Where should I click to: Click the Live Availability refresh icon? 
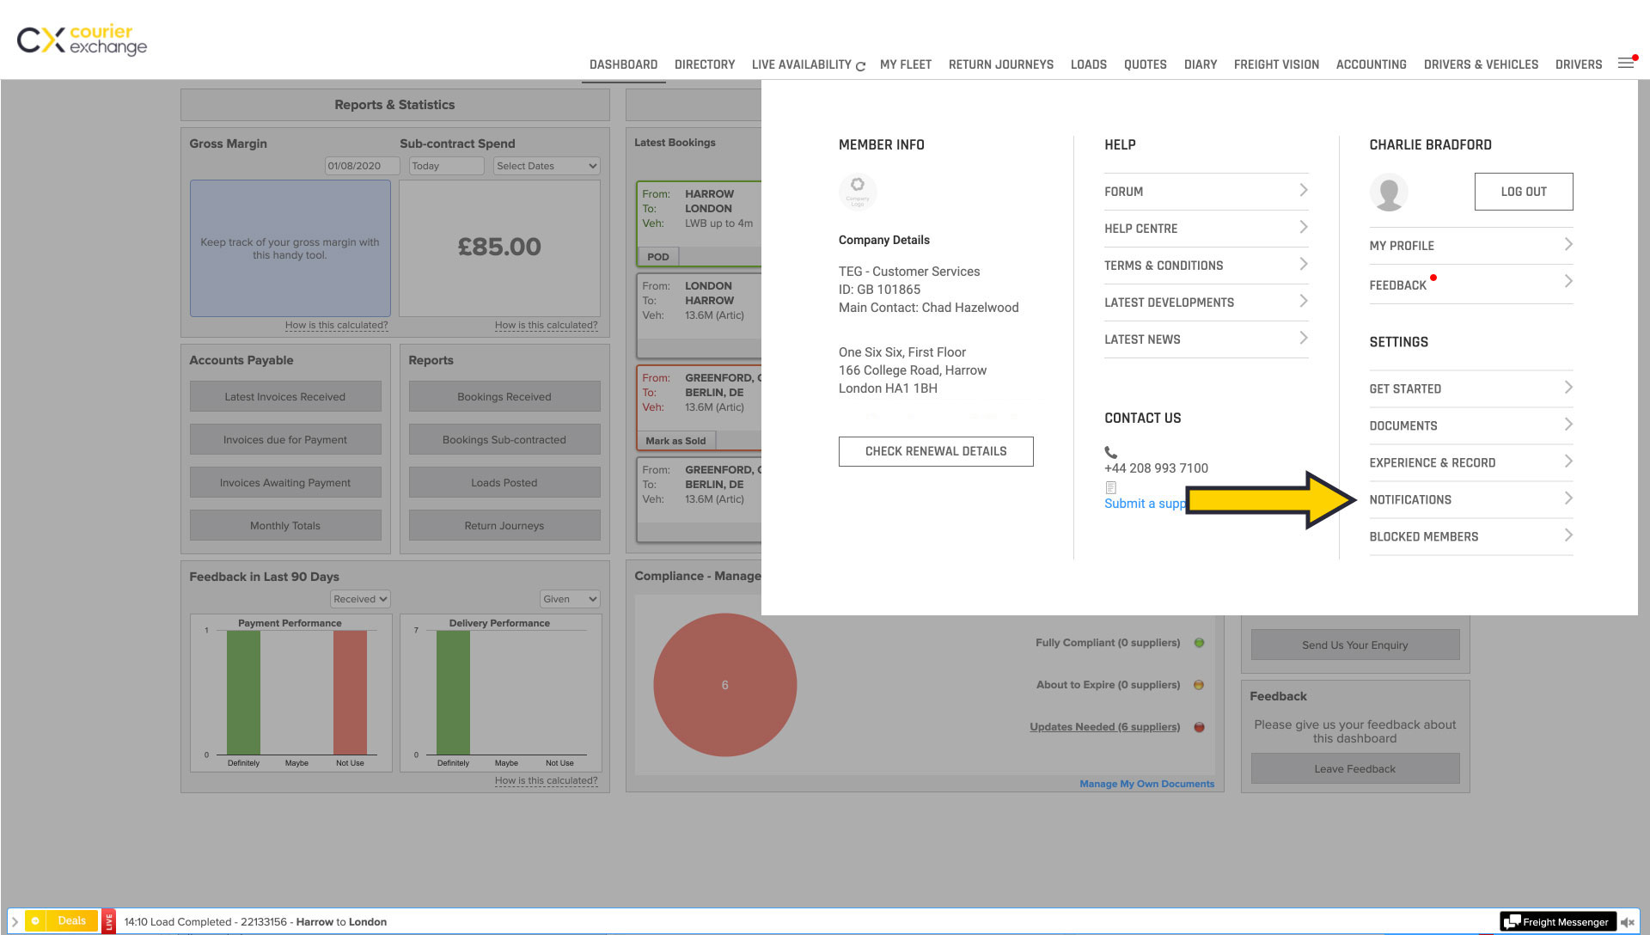point(860,66)
